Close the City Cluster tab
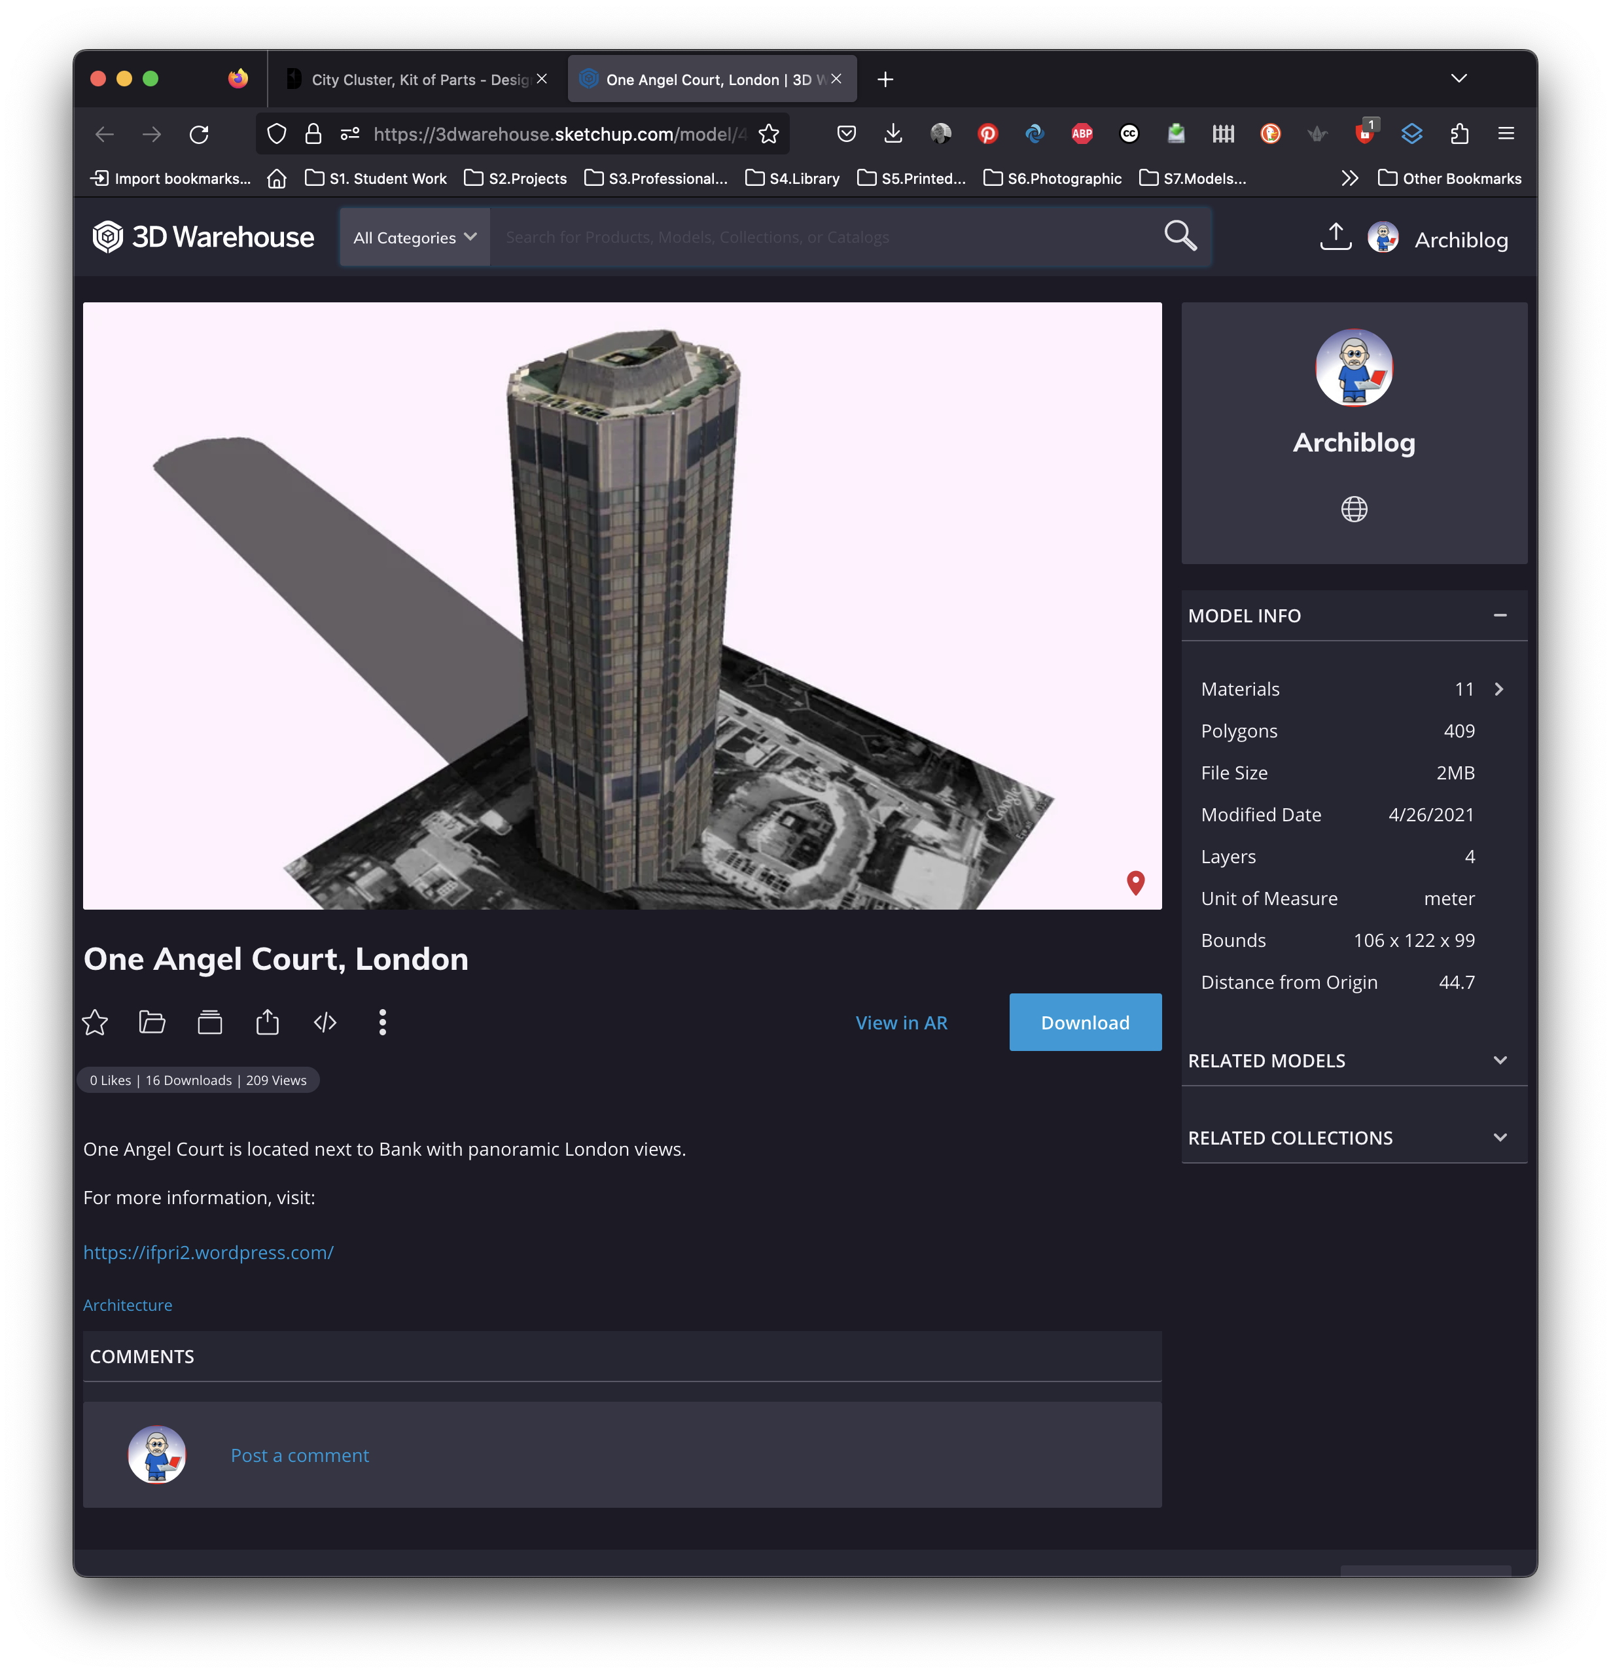 click(x=542, y=79)
